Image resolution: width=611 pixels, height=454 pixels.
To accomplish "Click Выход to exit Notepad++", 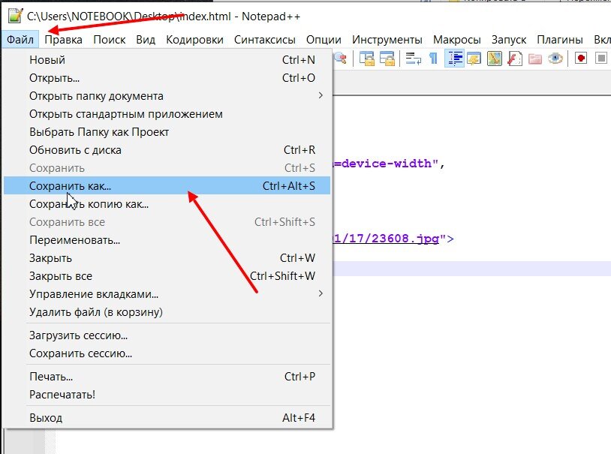I will (x=167, y=418).
